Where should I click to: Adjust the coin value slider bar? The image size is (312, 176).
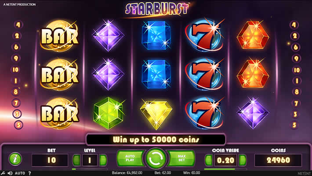(225, 169)
